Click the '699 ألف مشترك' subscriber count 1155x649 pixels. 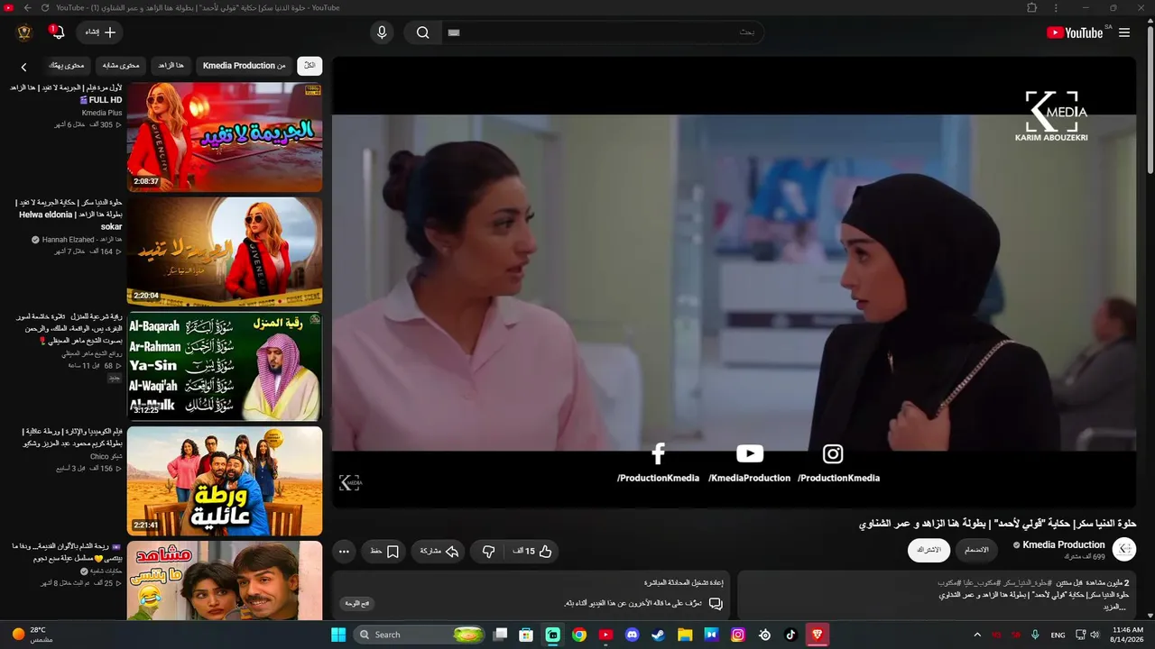click(1086, 557)
